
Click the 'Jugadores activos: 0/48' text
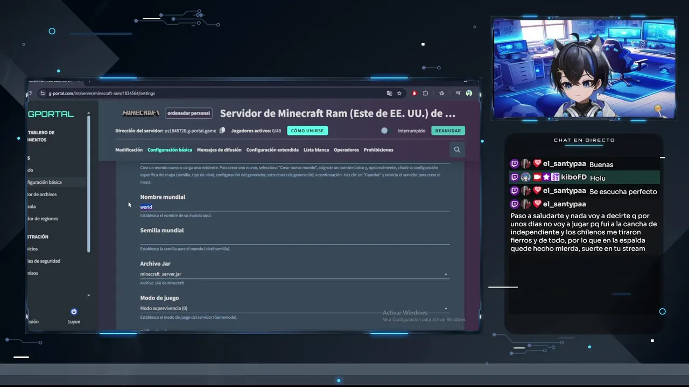tap(256, 131)
